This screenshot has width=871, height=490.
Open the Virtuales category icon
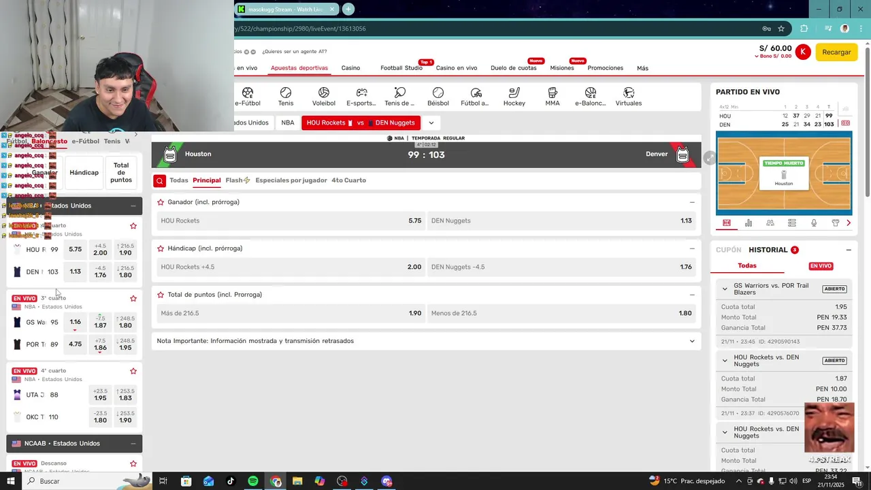629,93
